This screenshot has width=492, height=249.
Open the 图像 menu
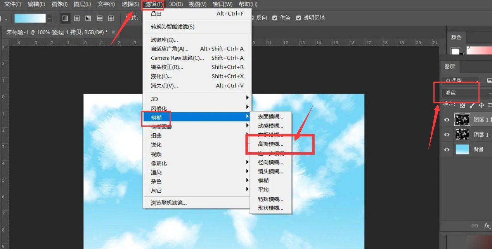click(x=59, y=4)
